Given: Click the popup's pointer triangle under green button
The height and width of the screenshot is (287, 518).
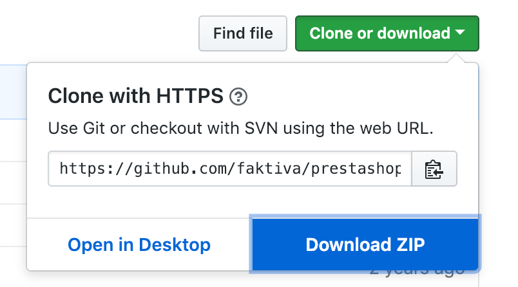Looking at the screenshot, I should point(456,58).
